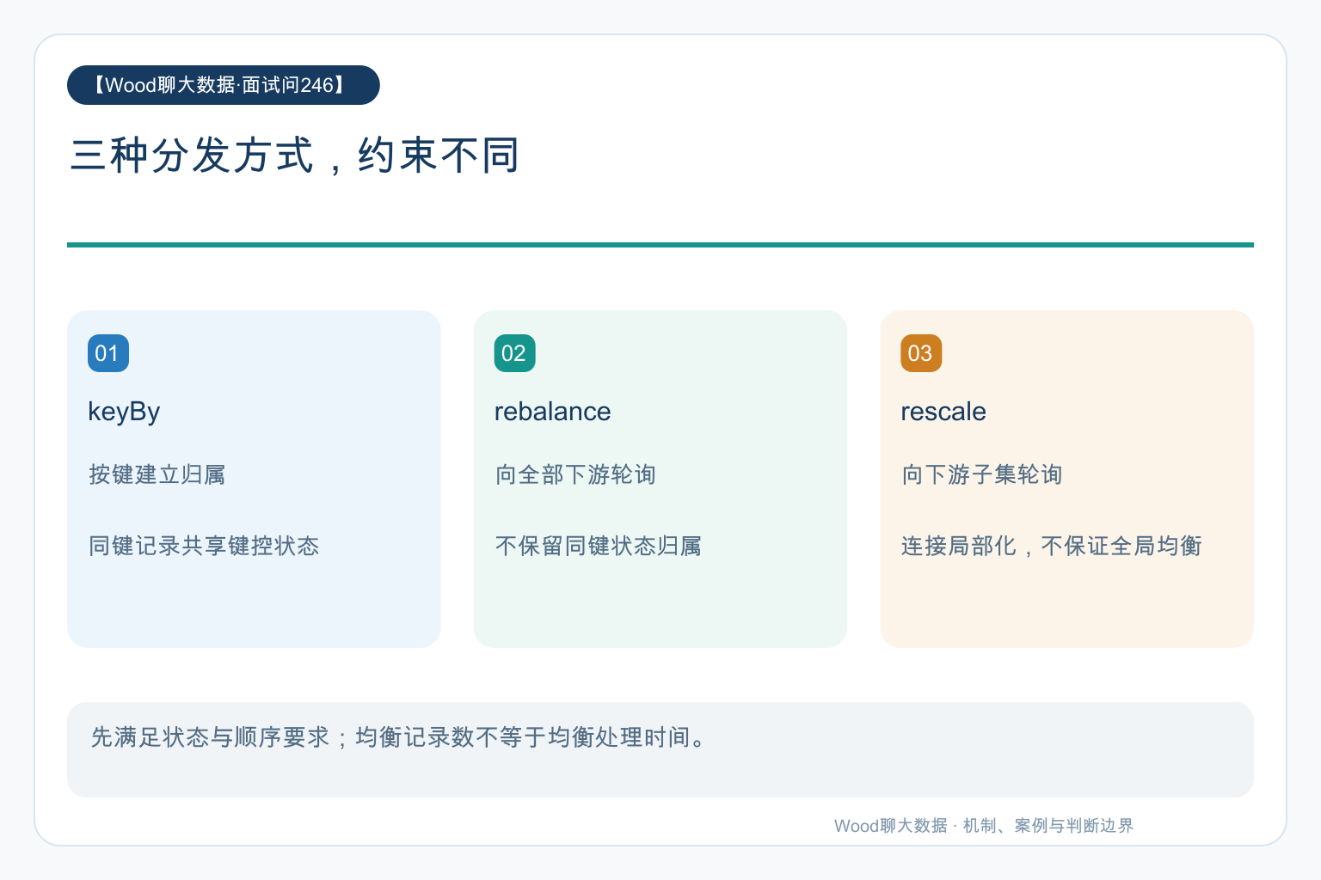Select the text 不保留同键状态归属
Screen dimensions: 1321x880
[599, 546]
